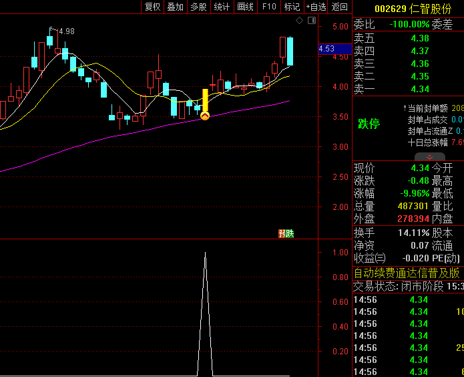Click the 预跌 indicator badge
The height and width of the screenshot is (377, 464).
(286, 233)
